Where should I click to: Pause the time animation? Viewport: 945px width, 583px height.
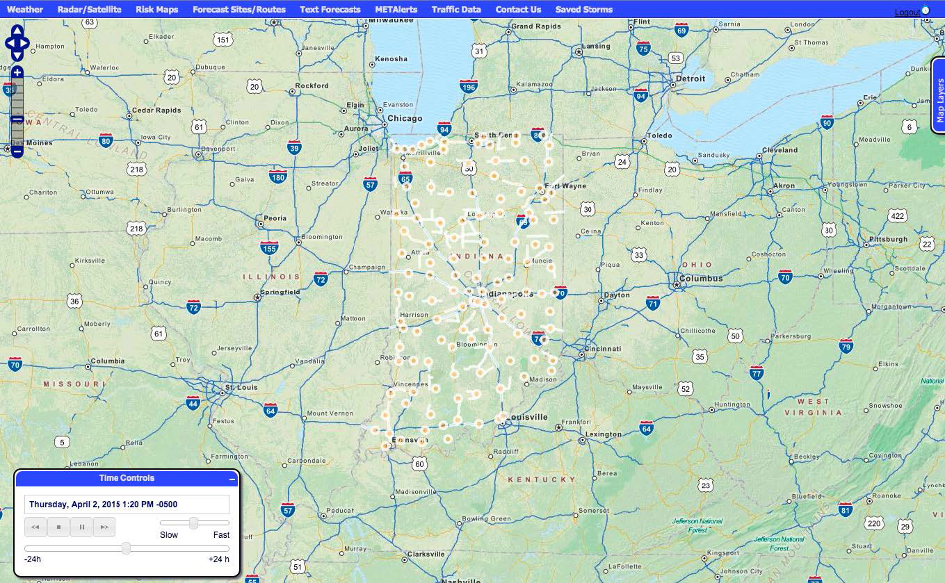point(81,527)
